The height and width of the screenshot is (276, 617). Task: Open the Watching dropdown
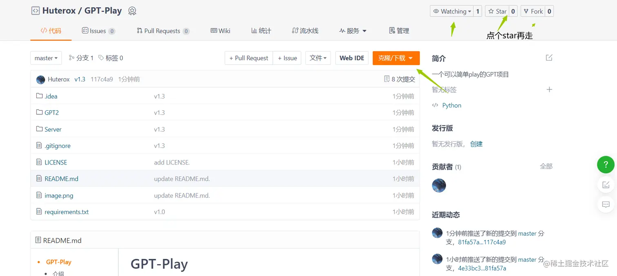[x=452, y=11]
